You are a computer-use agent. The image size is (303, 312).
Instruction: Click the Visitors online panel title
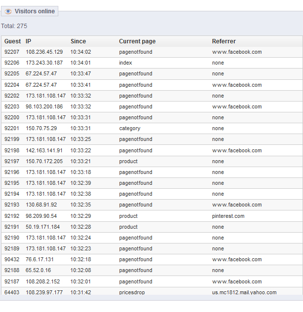[35, 11]
